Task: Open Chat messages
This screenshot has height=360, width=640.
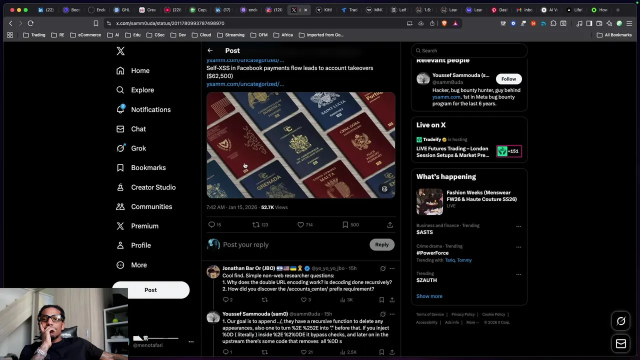Action: pos(131,129)
